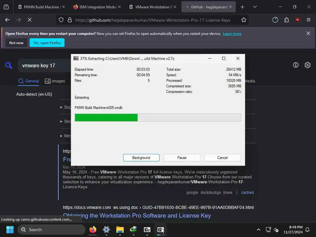Expand the collapsed section starting Sea
Image resolution: width=316 pixels, height=237 pixels.
(65, 121)
